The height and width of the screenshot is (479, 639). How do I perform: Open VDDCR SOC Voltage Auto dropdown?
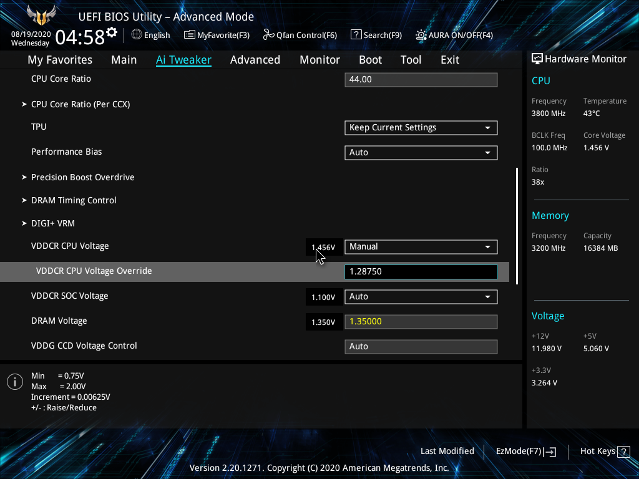421,296
